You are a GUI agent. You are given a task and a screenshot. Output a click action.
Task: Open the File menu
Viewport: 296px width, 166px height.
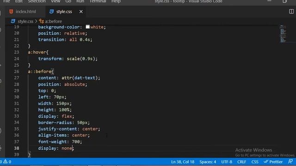point(6,1)
